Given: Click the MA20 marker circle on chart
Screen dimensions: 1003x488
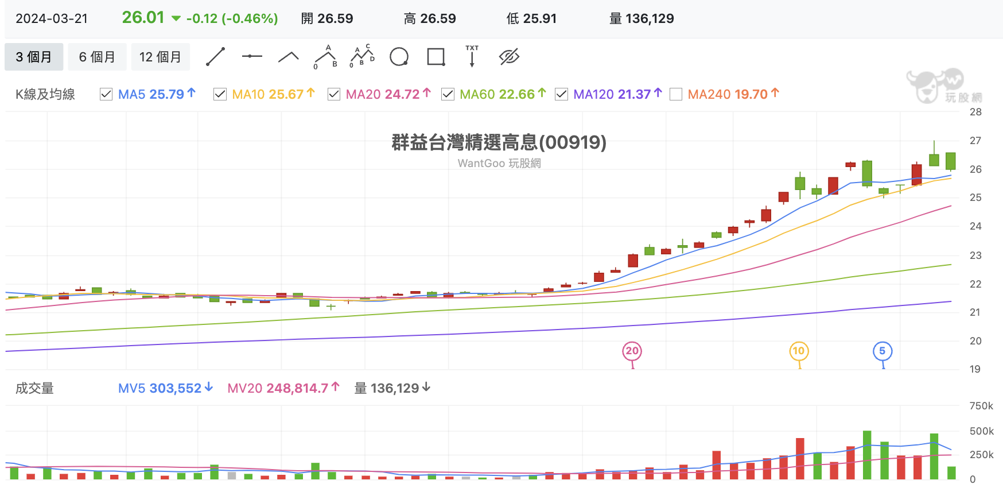Looking at the screenshot, I should (x=632, y=351).
